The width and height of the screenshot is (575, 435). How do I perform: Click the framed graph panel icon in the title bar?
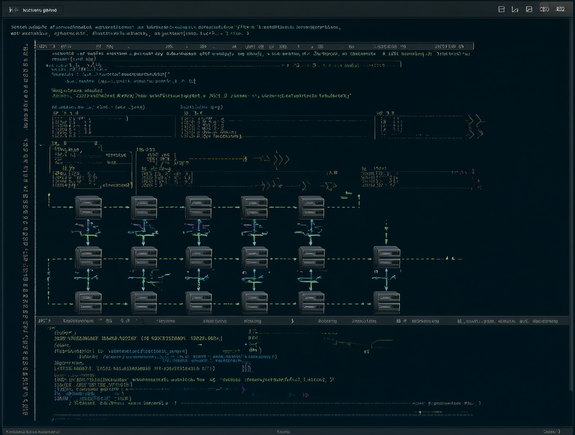pyautogui.click(x=529, y=9)
